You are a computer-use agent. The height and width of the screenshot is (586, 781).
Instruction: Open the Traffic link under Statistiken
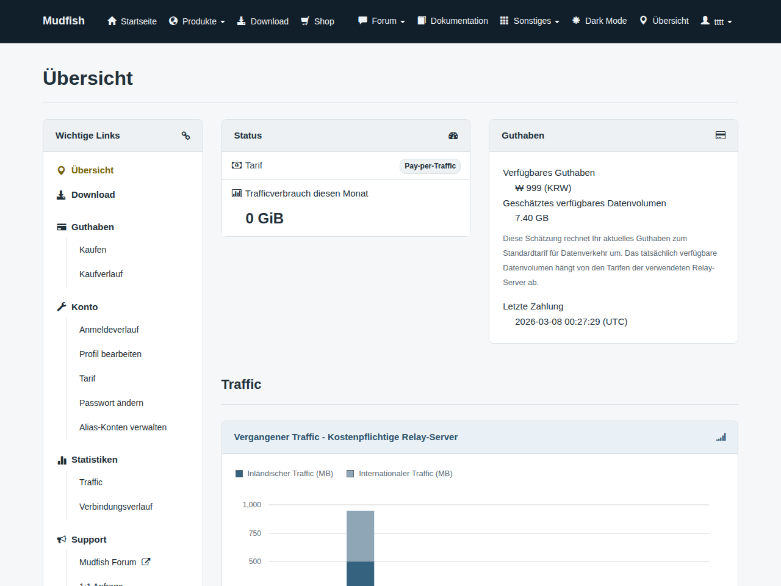click(91, 482)
